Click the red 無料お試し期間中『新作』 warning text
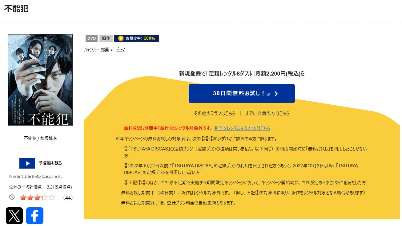The height and width of the screenshot is (226, 402). point(168,128)
